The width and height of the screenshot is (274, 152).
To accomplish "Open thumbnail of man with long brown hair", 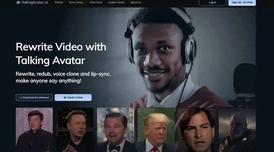I will coord(197,130).
